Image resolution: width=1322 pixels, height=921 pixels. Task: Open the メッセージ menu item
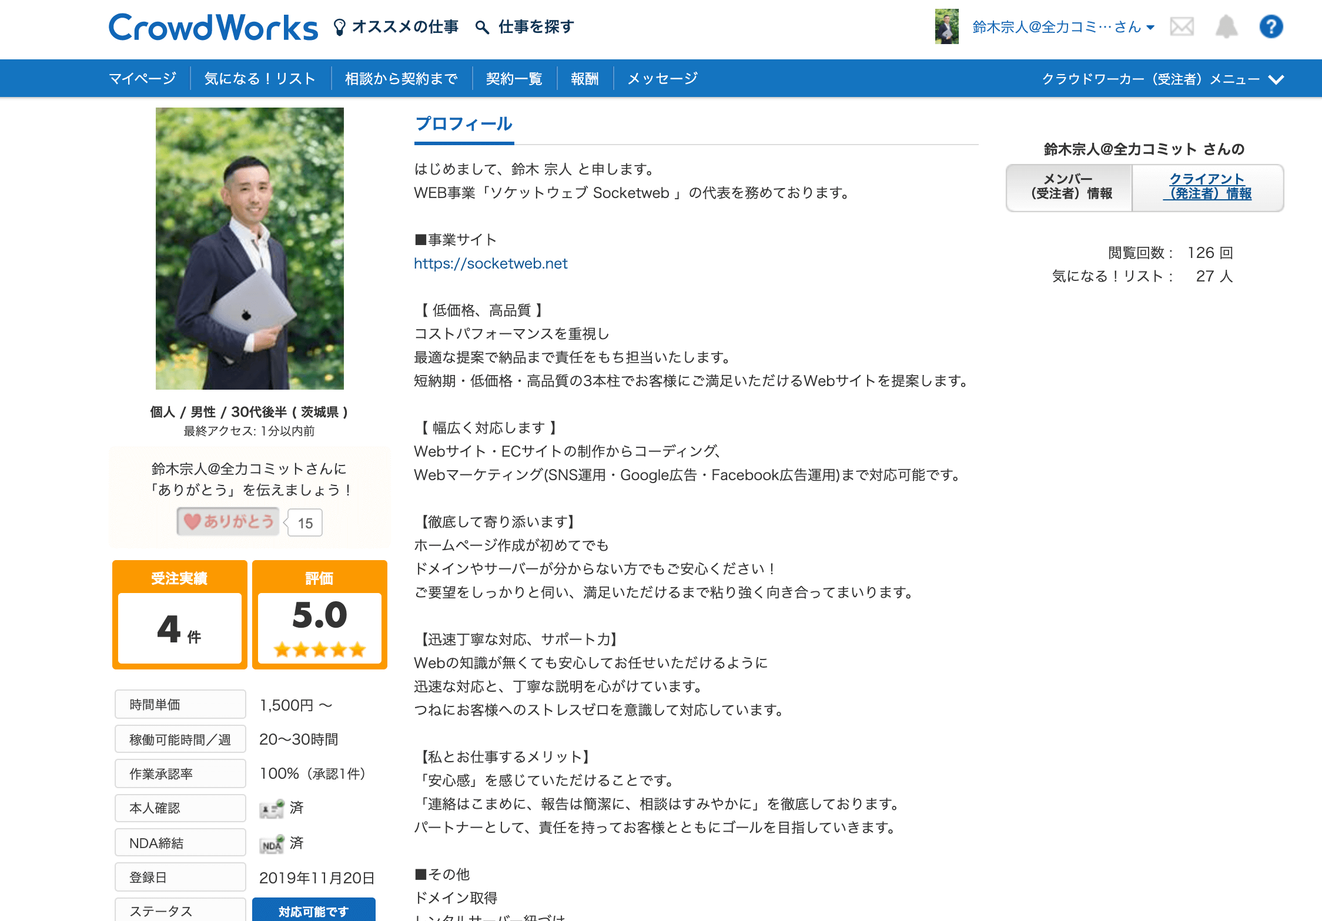tap(662, 78)
